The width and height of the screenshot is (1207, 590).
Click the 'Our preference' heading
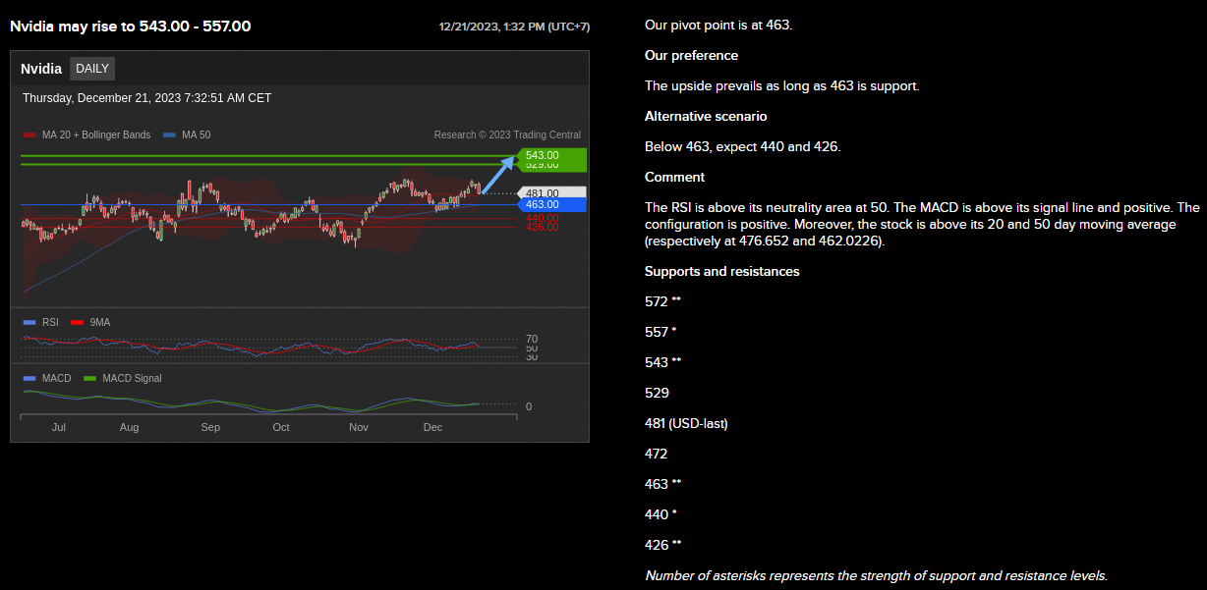coord(691,55)
